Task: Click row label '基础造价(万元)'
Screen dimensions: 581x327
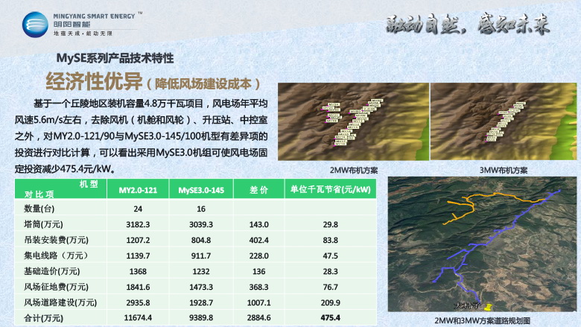Action: [x=52, y=271]
